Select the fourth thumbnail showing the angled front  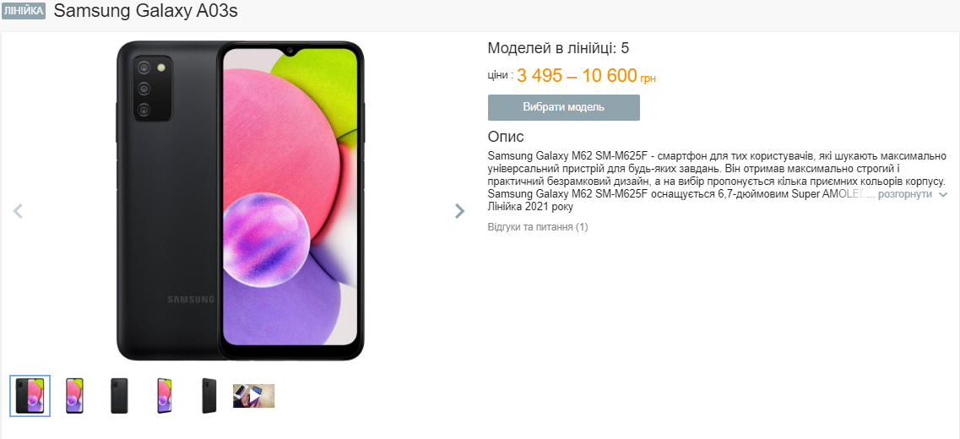(164, 395)
